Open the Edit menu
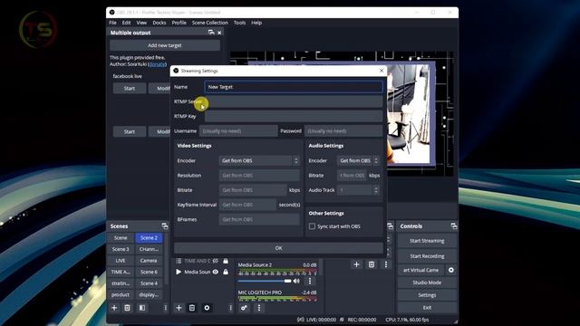This screenshot has height=326, width=580. (x=126, y=23)
